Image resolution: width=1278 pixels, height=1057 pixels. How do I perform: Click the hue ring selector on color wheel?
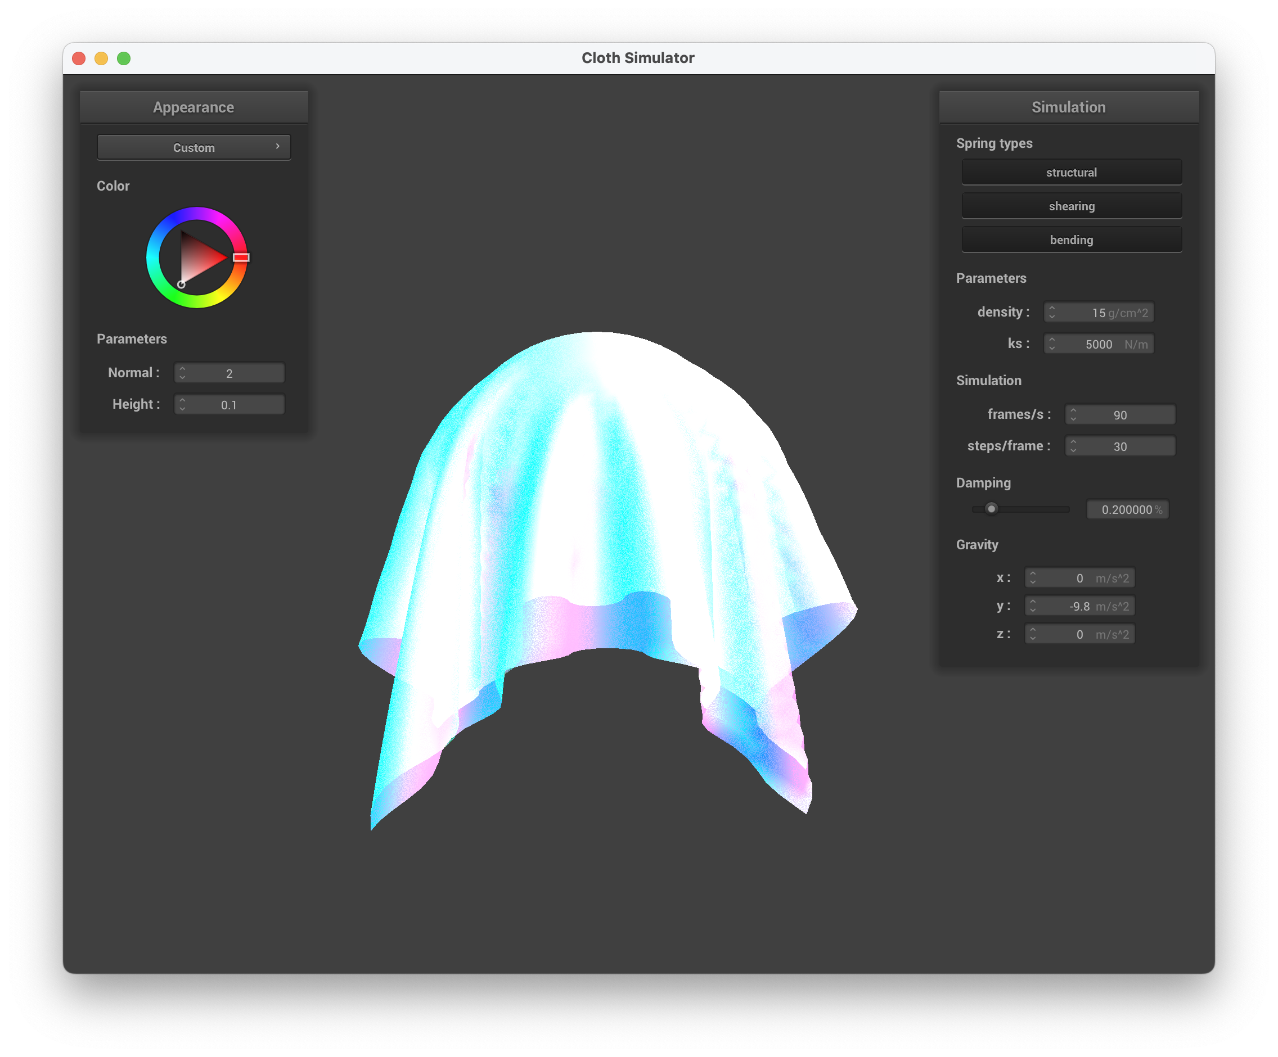241,258
